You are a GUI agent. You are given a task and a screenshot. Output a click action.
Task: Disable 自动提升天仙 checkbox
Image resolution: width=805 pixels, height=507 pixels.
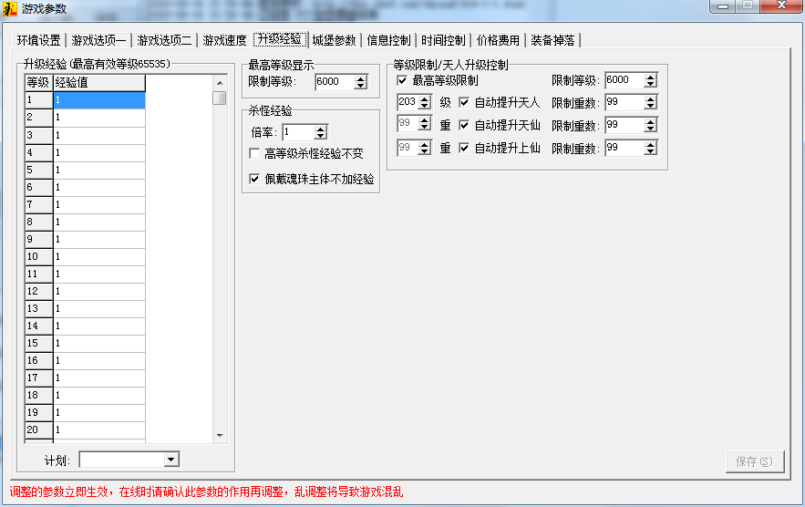point(464,125)
